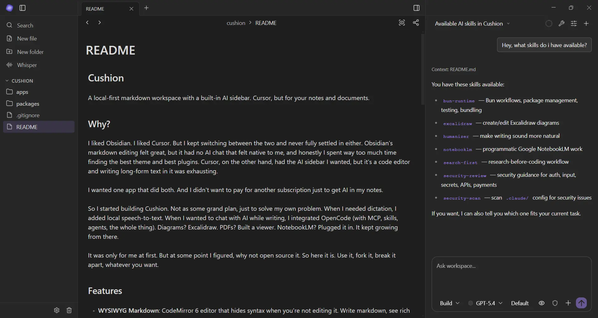598x318 pixels.
Task: Open the GPT-5.4 model selector
Action: coord(486,303)
